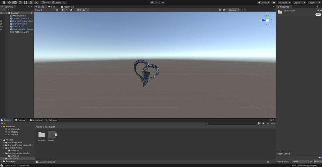
Task: Toggle 2D scene view mode
Action: coord(57,10)
